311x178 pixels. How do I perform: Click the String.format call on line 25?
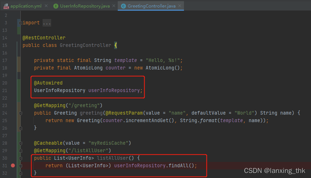(x=198, y=121)
